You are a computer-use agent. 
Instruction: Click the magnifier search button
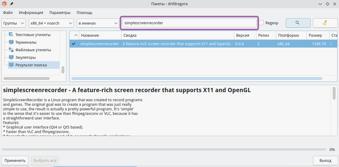click(298, 23)
